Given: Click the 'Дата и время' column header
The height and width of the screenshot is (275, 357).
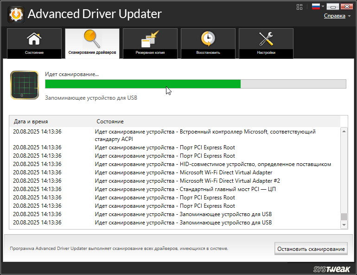Looking at the screenshot, I should pyautogui.click(x=31, y=122).
